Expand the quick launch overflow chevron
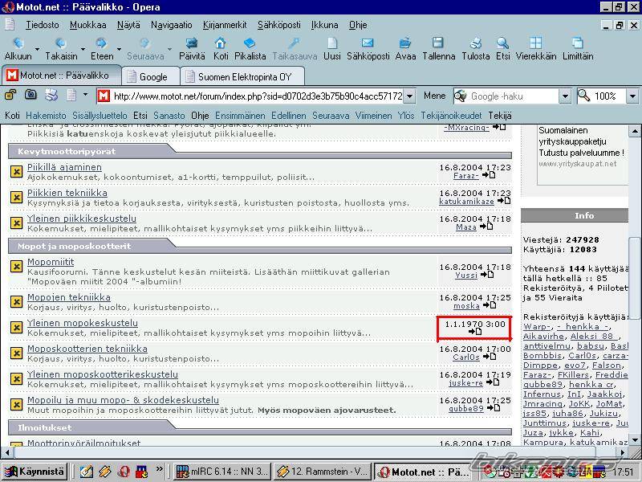 click(x=159, y=468)
